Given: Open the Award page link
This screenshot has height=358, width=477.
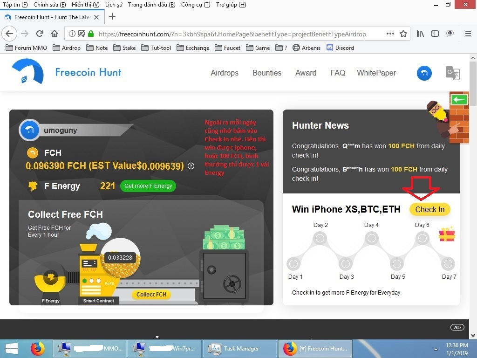Looking at the screenshot, I should (x=306, y=73).
